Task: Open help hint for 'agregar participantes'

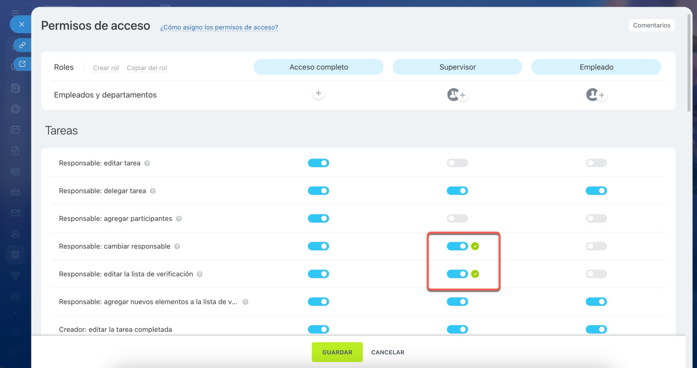Action: 179,219
